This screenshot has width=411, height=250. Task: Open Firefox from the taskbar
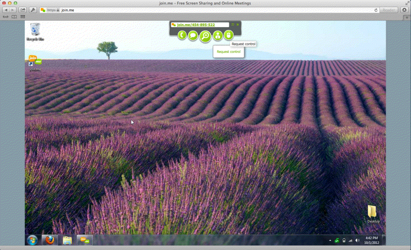click(50, 240)
